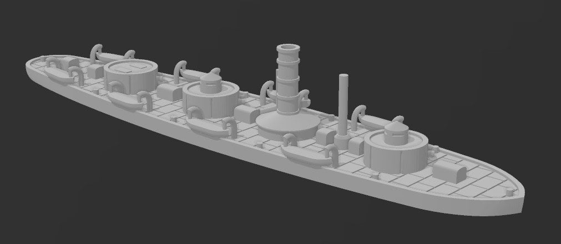This screenshot has width=561, height=244.
Task: Click the tall smokestack's open top
Action: [x=288, y=50]
